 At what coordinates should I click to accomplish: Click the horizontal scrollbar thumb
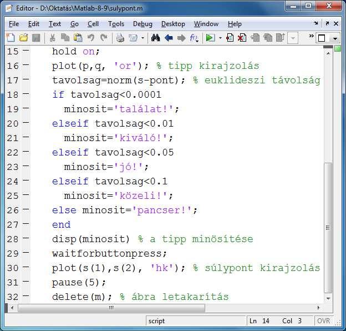coord(111,308)
